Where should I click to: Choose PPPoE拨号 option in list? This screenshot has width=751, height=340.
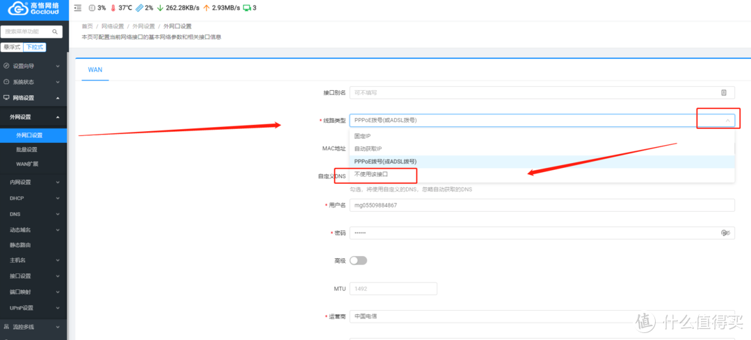click(542, 162)
